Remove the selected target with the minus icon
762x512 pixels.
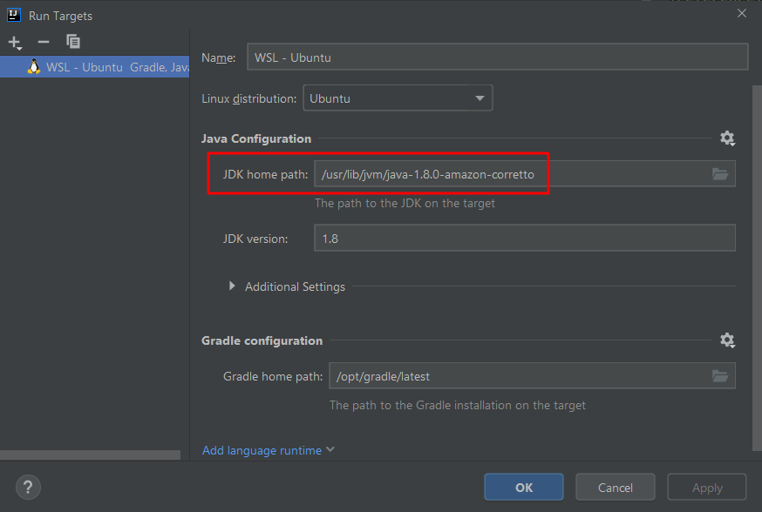click(44, 42)
